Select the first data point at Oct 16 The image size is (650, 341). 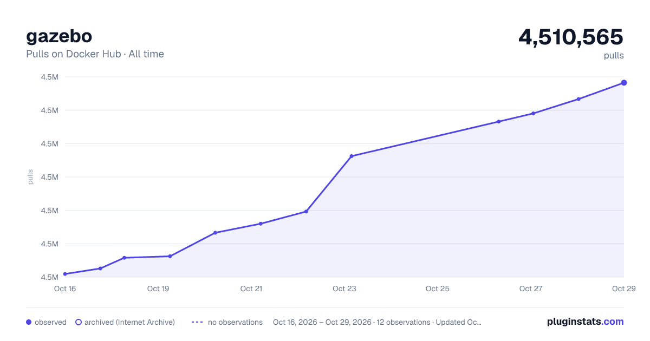point(65,274)
